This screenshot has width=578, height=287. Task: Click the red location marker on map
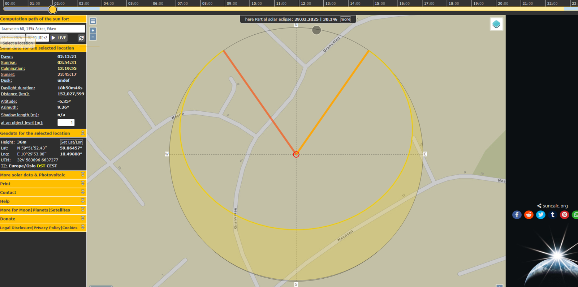point(296,154)
